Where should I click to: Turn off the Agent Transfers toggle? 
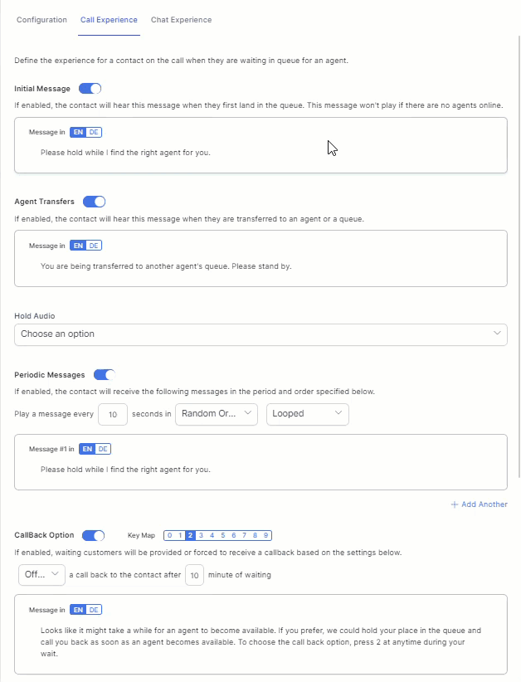tap(94, 202)
